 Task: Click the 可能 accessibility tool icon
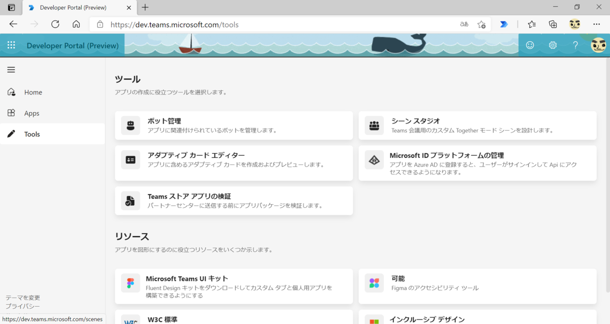pos(375,283)
